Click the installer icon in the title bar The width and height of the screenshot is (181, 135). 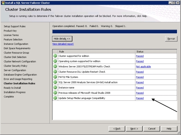(3, 2)
